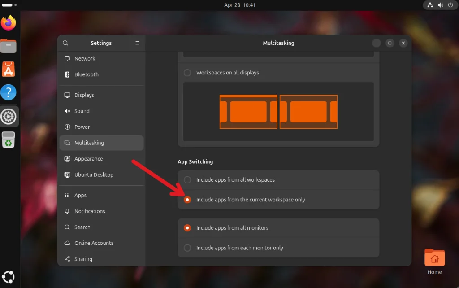
Task: Click the App Switching heading
Action: click(195, 162)
